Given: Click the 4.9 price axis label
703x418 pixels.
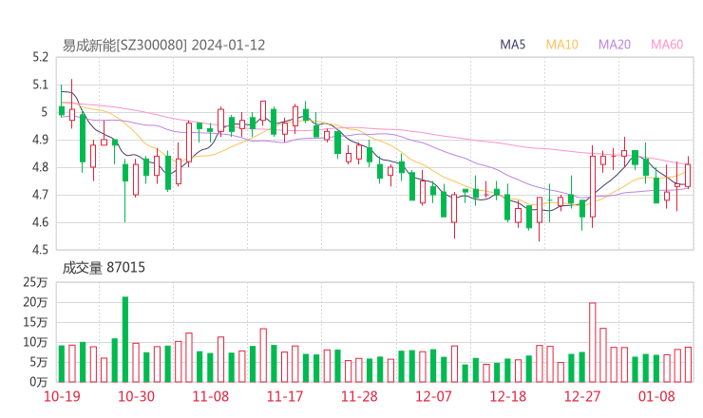Looking at the screenshot, I should point(40,140).
